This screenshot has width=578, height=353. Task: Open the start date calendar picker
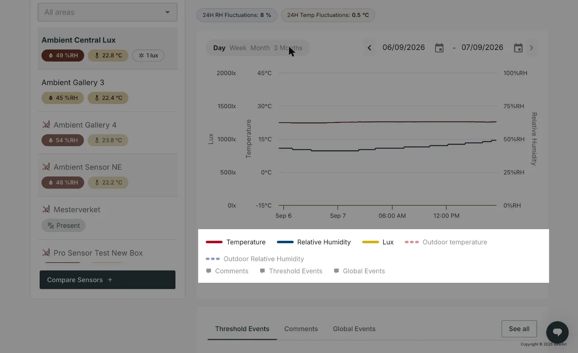pos(439,48)
